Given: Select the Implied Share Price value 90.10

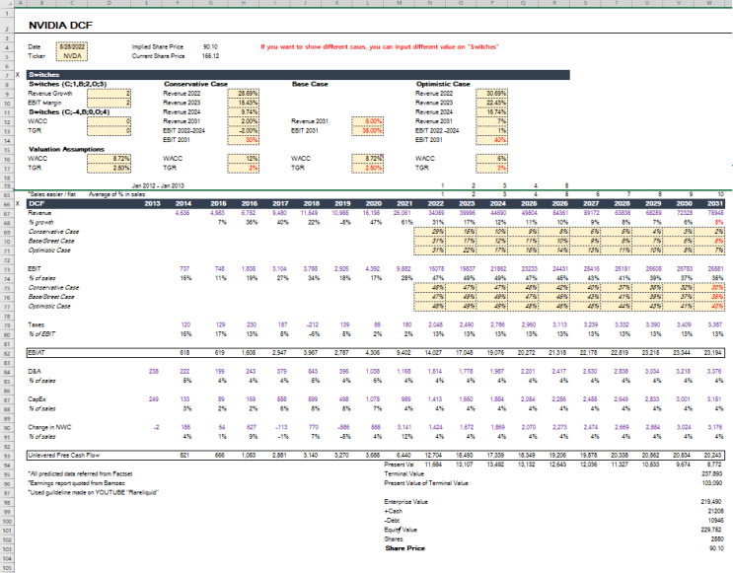Looking at the screenshot, I should coord(210,46).
